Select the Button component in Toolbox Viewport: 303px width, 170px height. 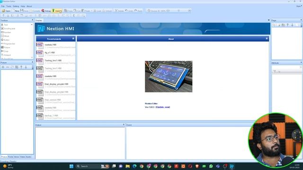(x=5, y=40)
